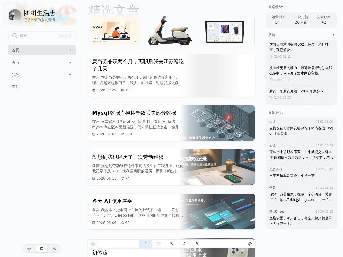343x257 pixels.
Task: Open the 页面 sidebar item
Action: coord(42,62)
